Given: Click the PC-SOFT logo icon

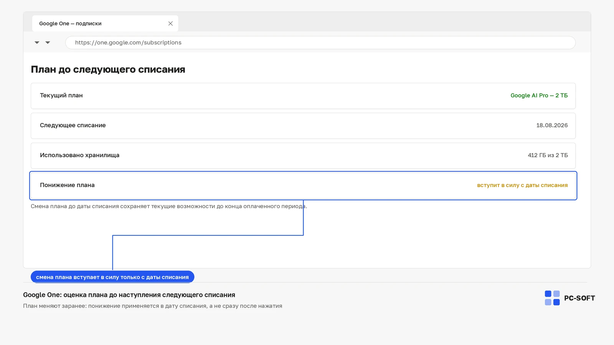Looking at the screenshot, I should 552,298.
